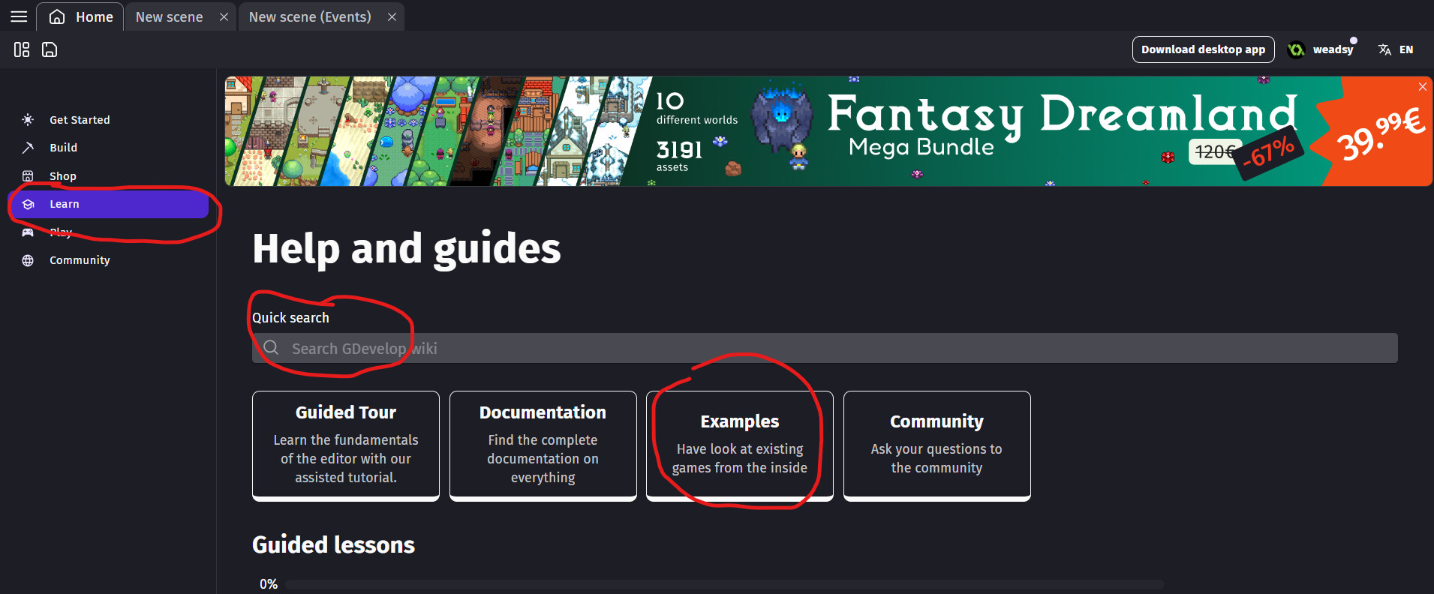
Task: Click the language translate icon
Action: (x=1384, y=49)
